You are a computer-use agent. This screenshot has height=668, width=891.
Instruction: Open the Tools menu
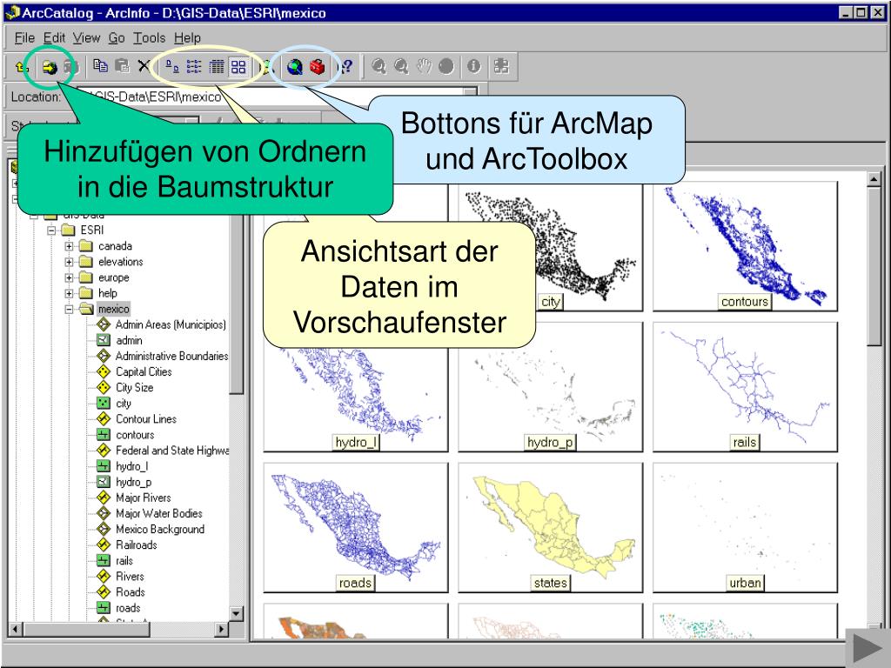(x=150, y=38)
